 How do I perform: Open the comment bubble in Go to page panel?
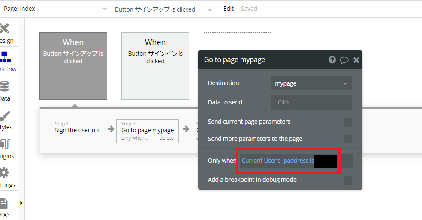point(344,60)
